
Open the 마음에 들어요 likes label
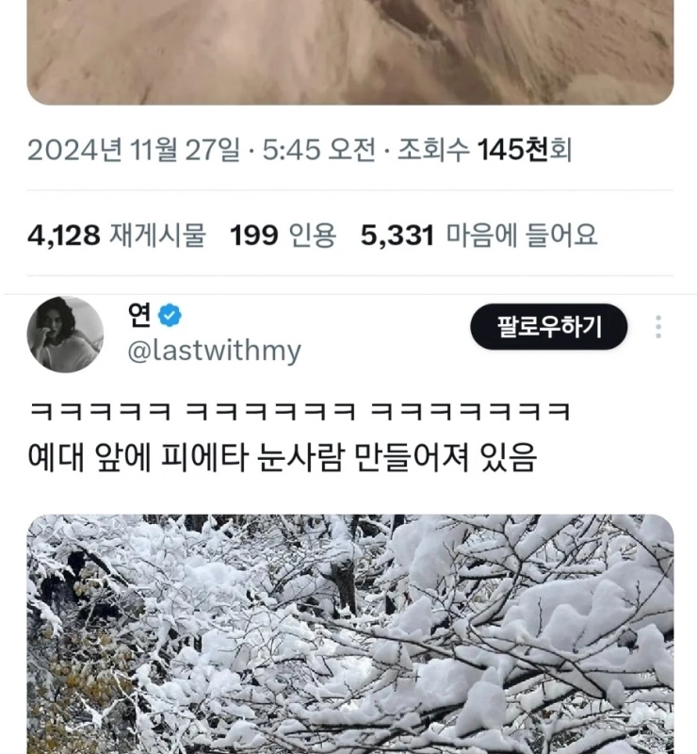(522, 235)
